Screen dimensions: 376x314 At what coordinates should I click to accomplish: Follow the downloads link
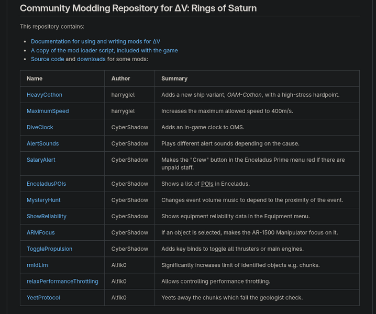[91, 59]
